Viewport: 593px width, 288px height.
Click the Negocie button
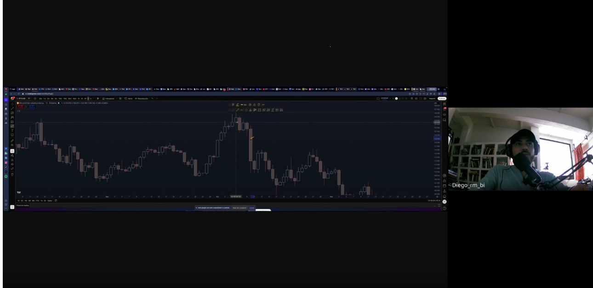click(x=432, y=98)
